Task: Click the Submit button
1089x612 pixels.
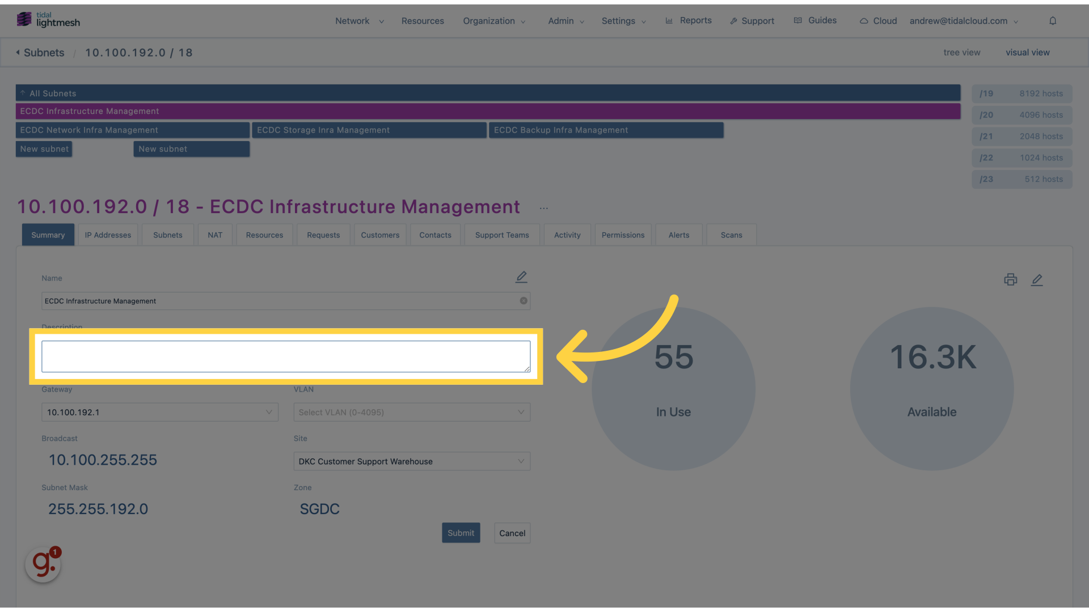Action: [x=461, y=533]
